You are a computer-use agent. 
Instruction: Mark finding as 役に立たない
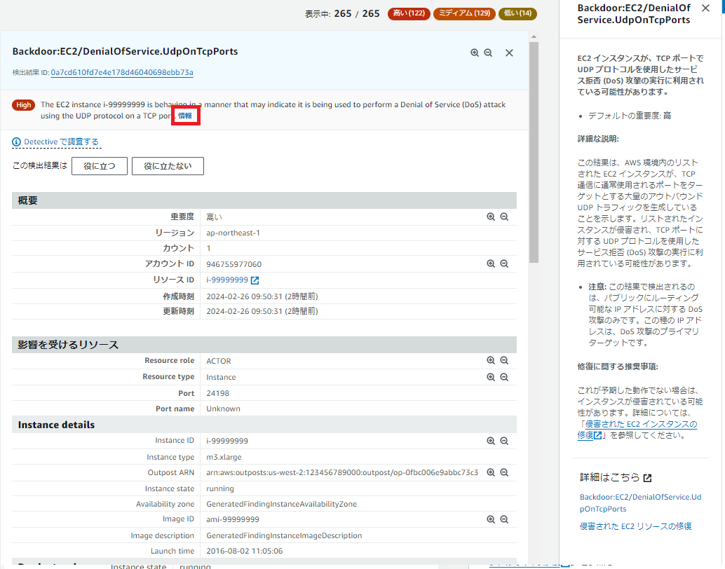tap(168, 166)
